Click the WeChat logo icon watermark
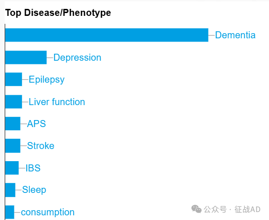 click(x=196, y=209)
